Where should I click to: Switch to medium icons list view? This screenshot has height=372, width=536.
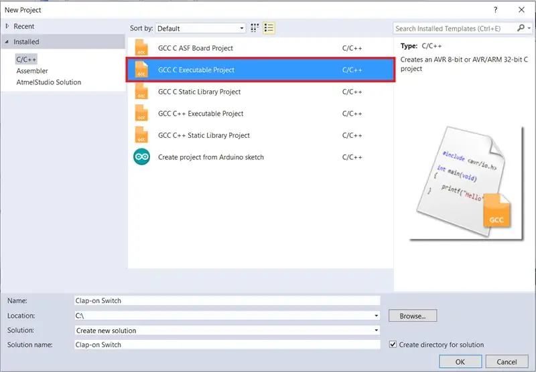point(269,28)
